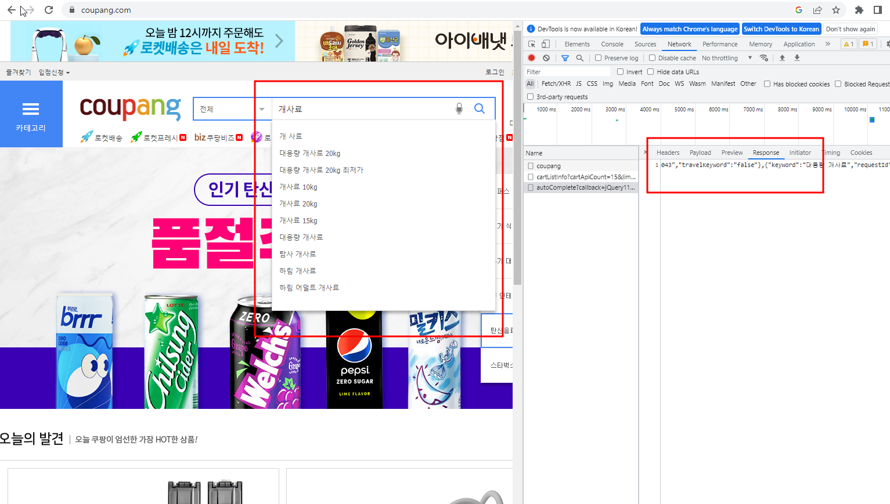Check the Hide data URLs checkbox
The width and height of the screenshot is (890, 504).
651,72
